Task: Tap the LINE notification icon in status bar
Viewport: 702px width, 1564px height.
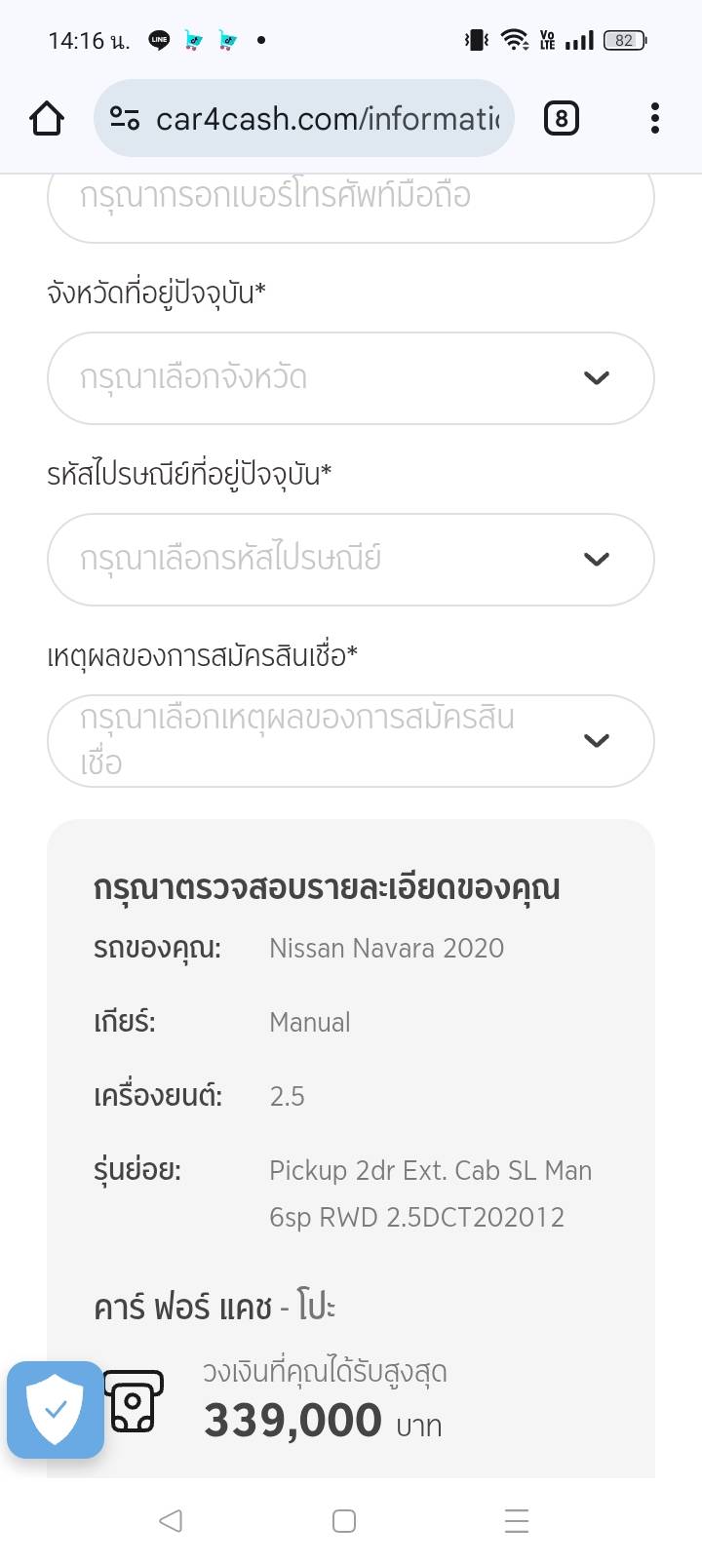Action: click(x=159, y=40)
